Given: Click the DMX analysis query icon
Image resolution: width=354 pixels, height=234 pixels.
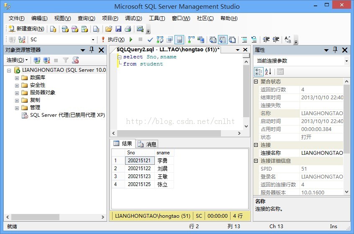Looking at the screenshot, I should pyautogui.click(x=75, y=29).
